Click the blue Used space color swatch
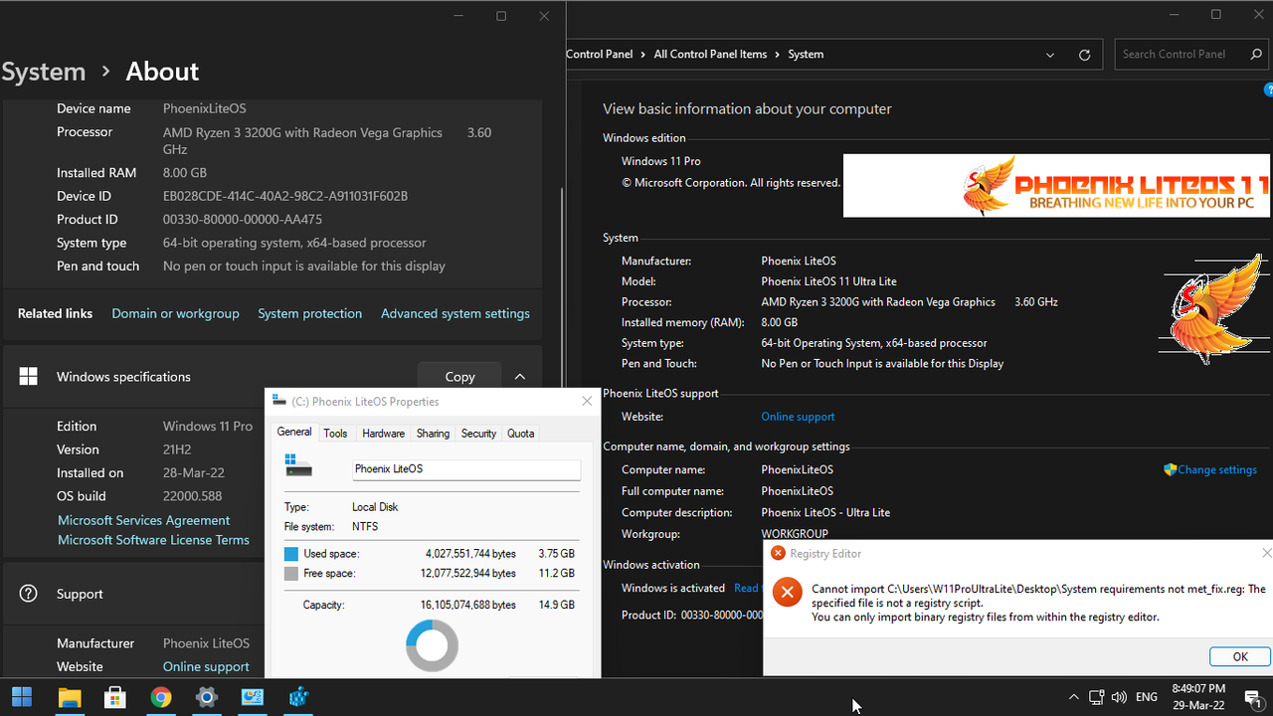The width and height of the screenshot is (1273, 716). (x=291, y=554)
